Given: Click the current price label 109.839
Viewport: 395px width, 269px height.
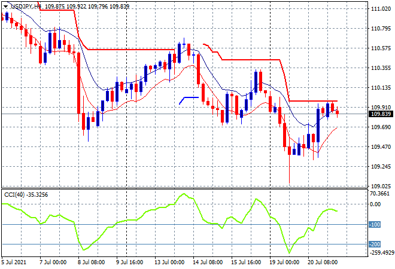Looking at the screenshot, I should coord(381,114).
